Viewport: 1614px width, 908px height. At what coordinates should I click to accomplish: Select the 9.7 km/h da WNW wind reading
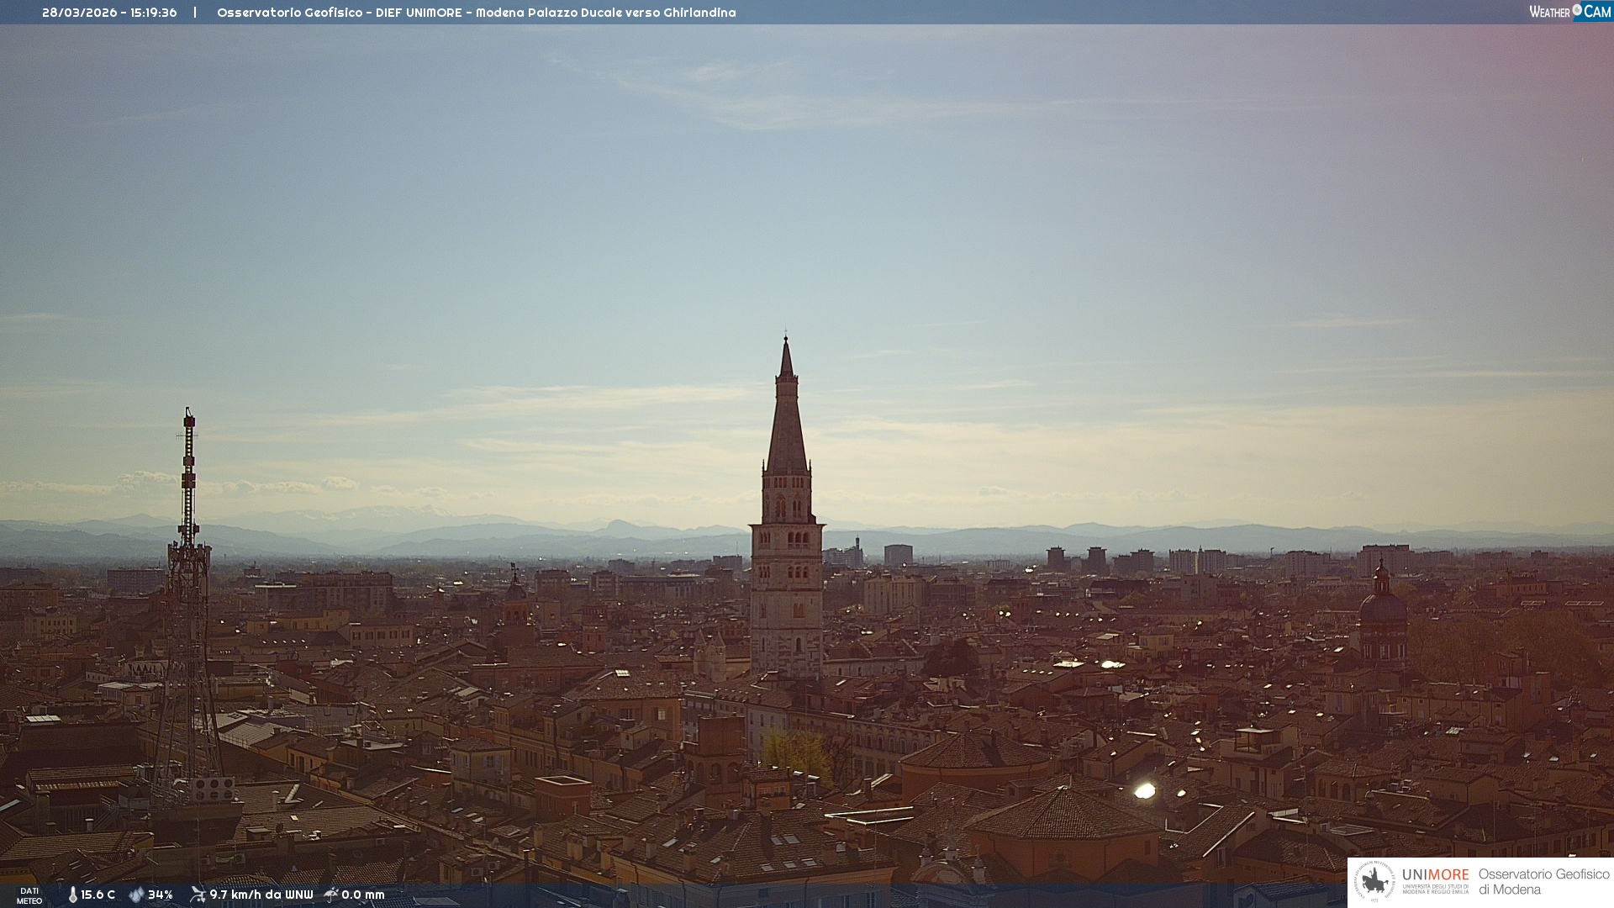pos(261,895)
